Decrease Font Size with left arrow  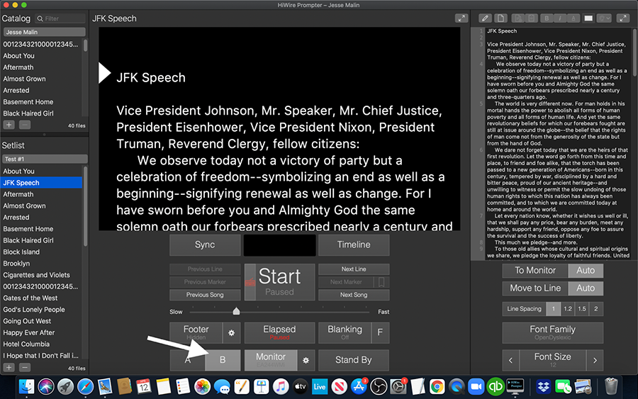coord(510,360)
